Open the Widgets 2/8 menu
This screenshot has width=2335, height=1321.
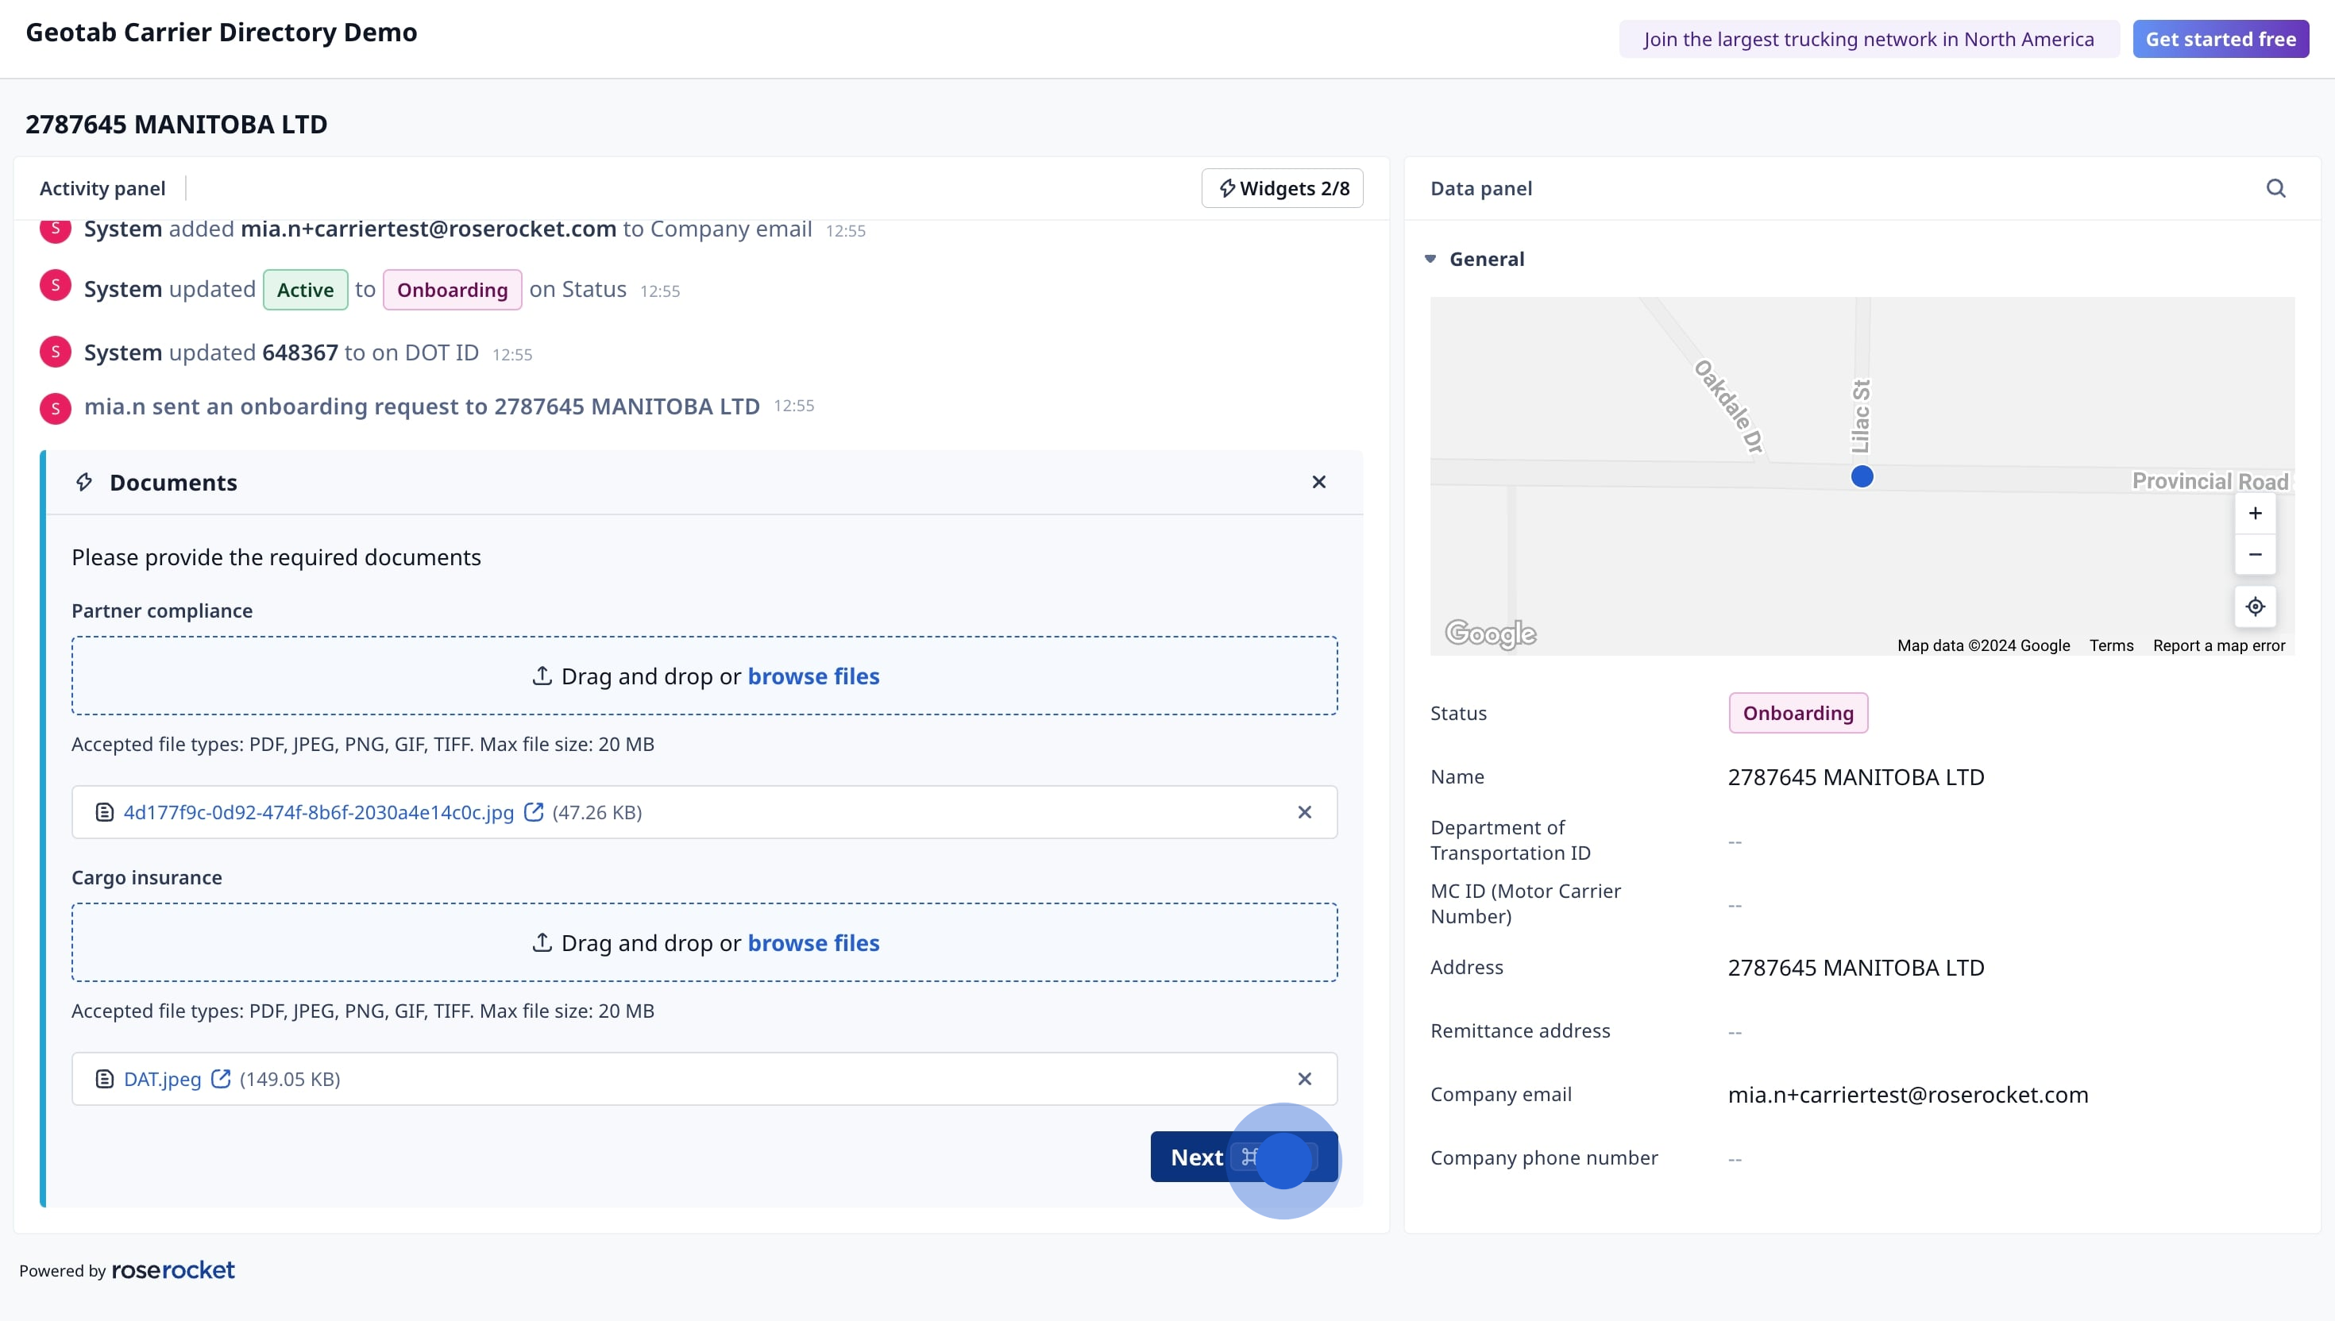tap(1281, 188)
